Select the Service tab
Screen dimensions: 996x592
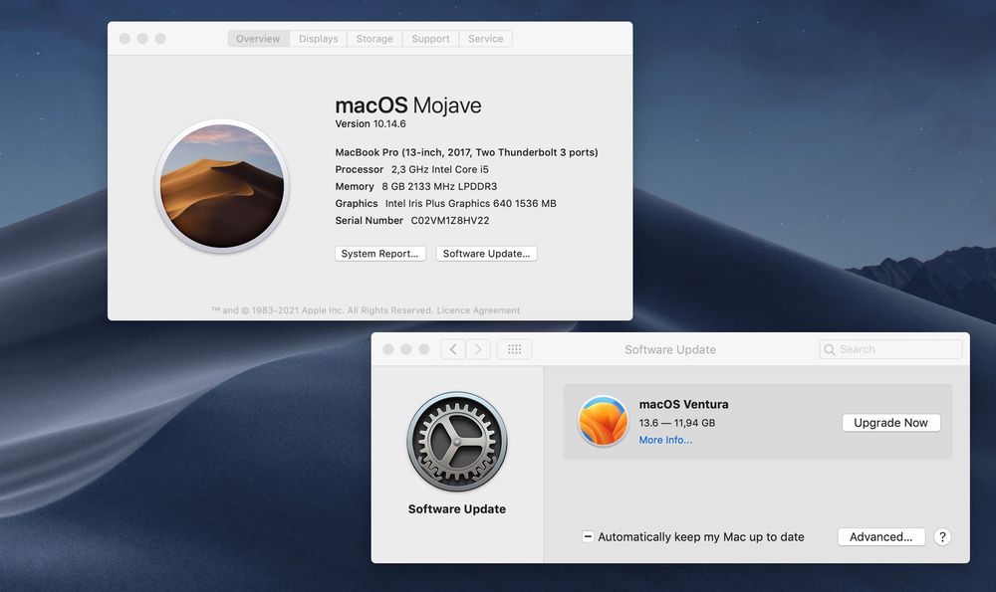[x=486, y=39]
